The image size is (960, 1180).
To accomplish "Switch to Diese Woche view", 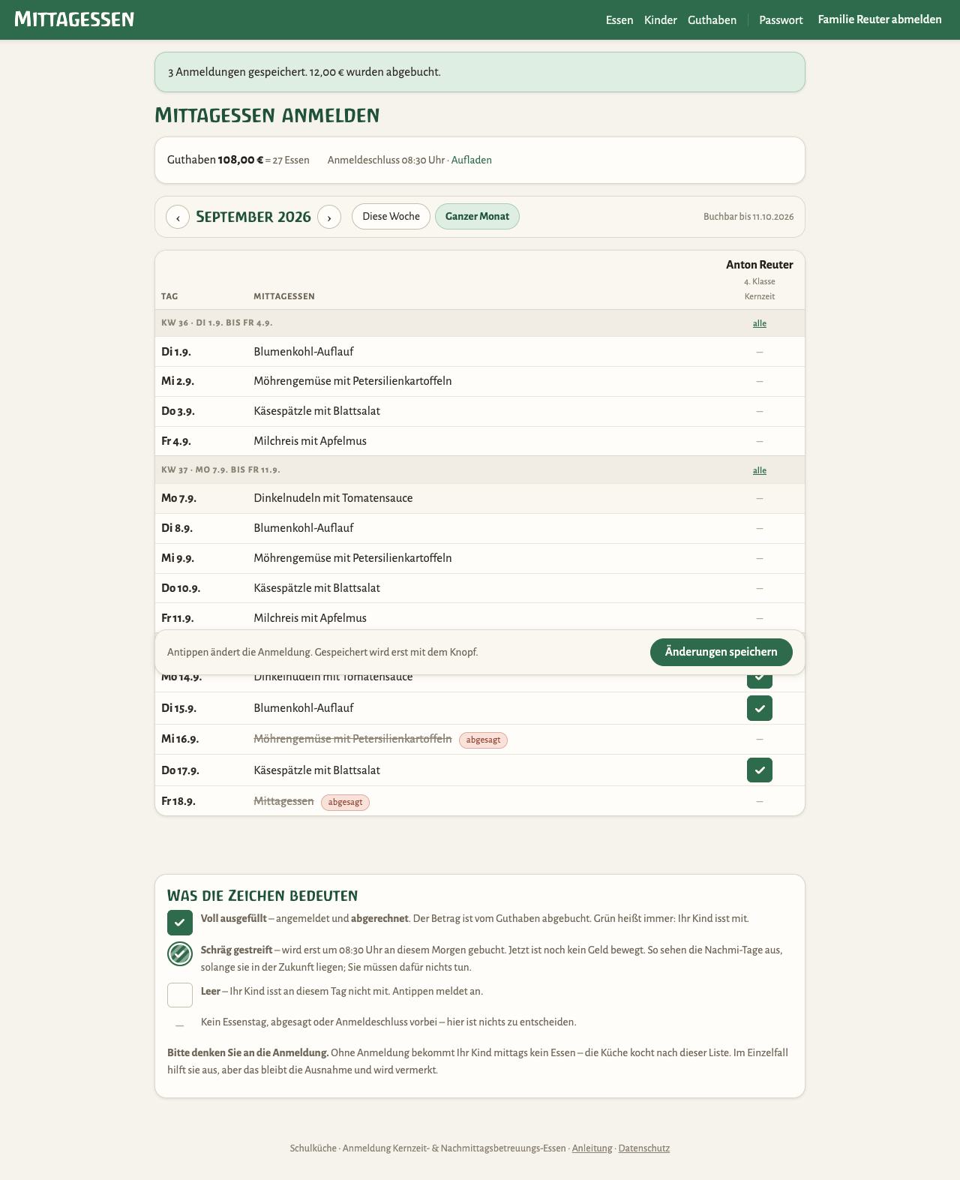I will pyautogui.click(x=391, y=217).
